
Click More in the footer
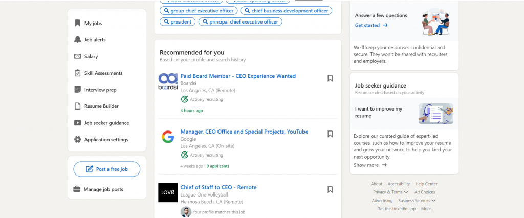click(426, 209)
